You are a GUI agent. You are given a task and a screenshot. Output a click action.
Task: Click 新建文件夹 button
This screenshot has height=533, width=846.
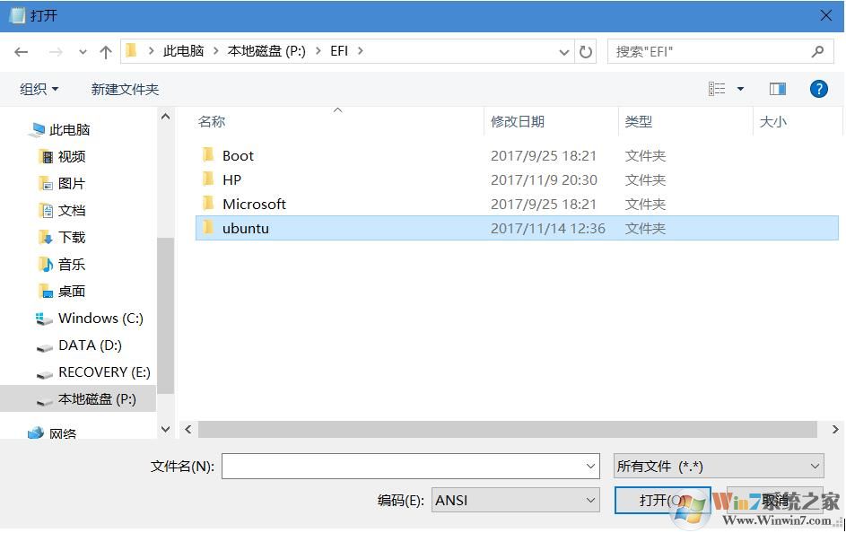point(126,89)
